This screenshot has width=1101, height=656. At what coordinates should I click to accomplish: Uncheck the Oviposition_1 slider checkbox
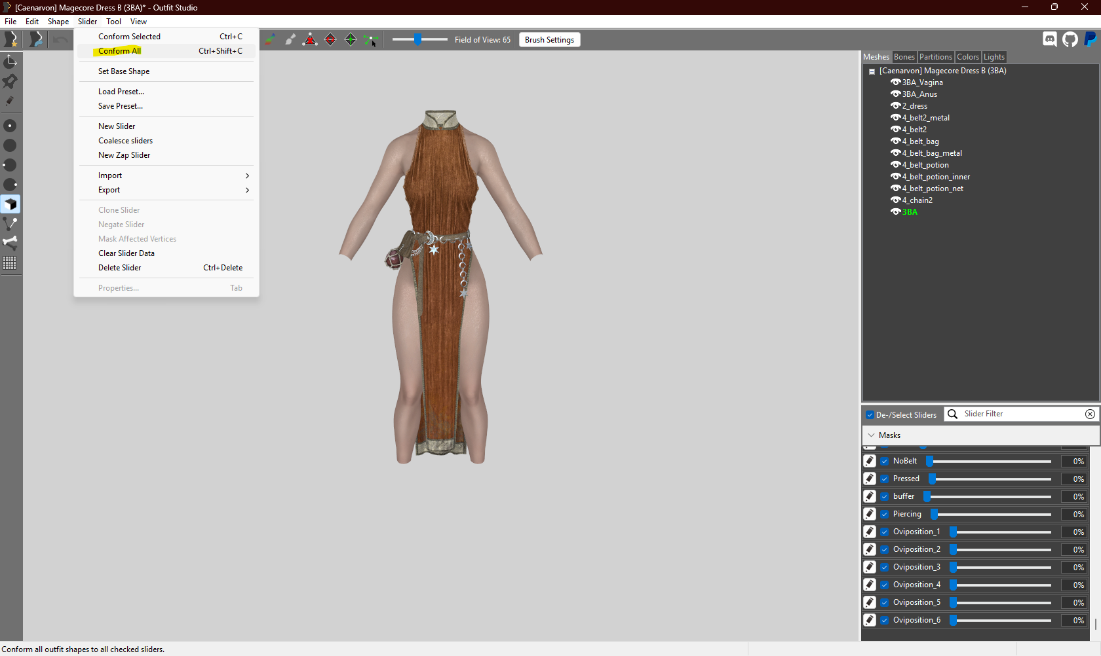[885, 532]
